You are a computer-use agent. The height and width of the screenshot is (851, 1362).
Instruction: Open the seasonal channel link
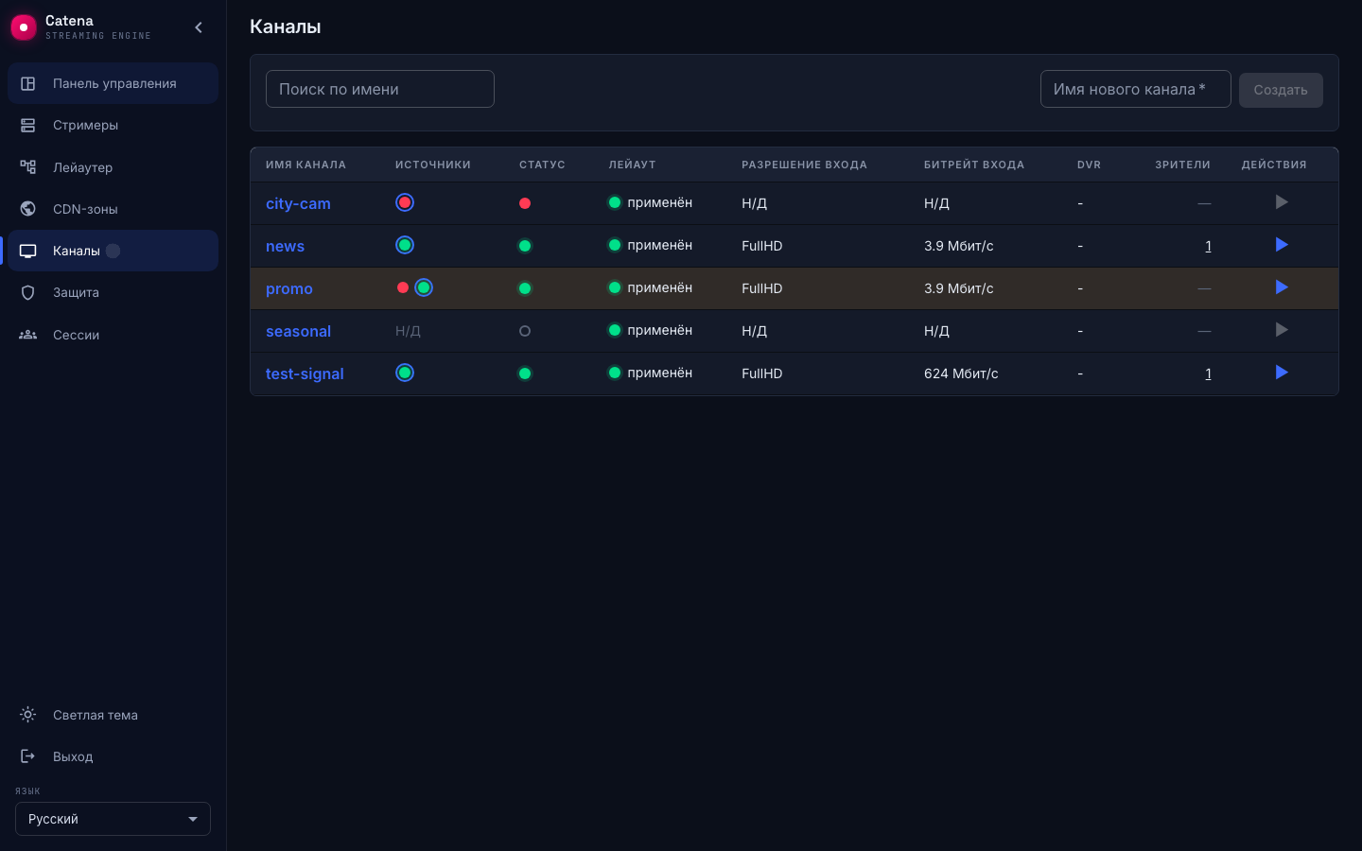click(298, 331)
